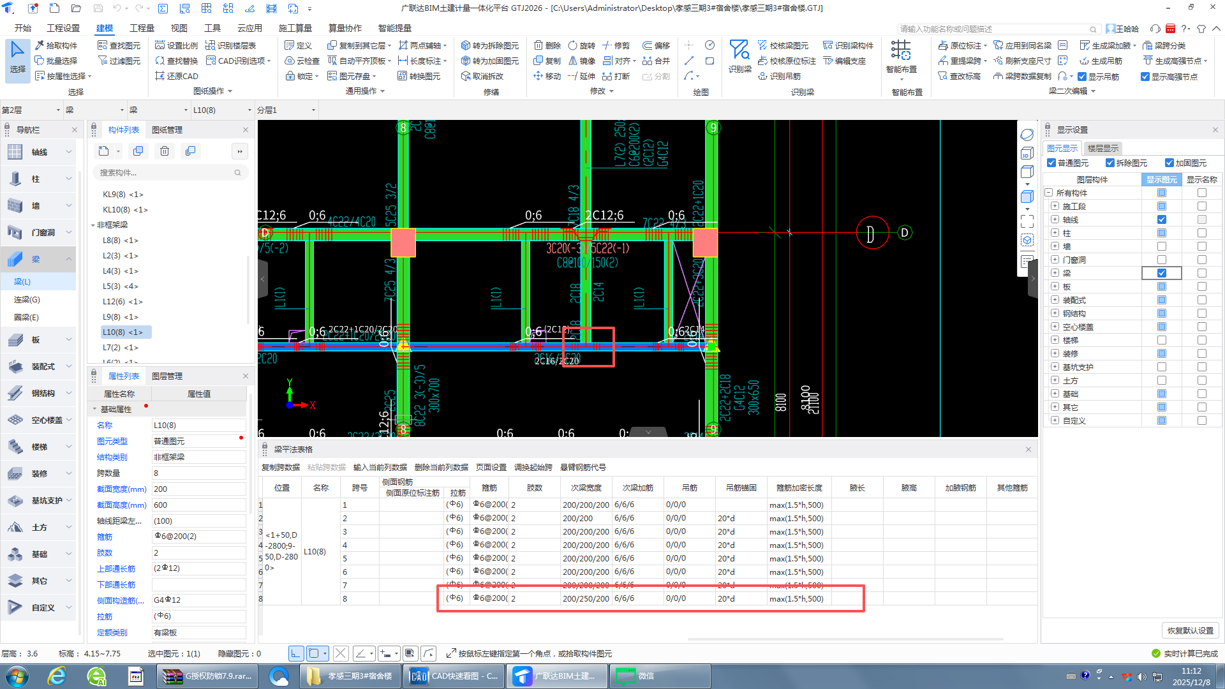Click the 智能布置 icon in the ribbon
Screen dimensions: 1225x689
(901, 51)
